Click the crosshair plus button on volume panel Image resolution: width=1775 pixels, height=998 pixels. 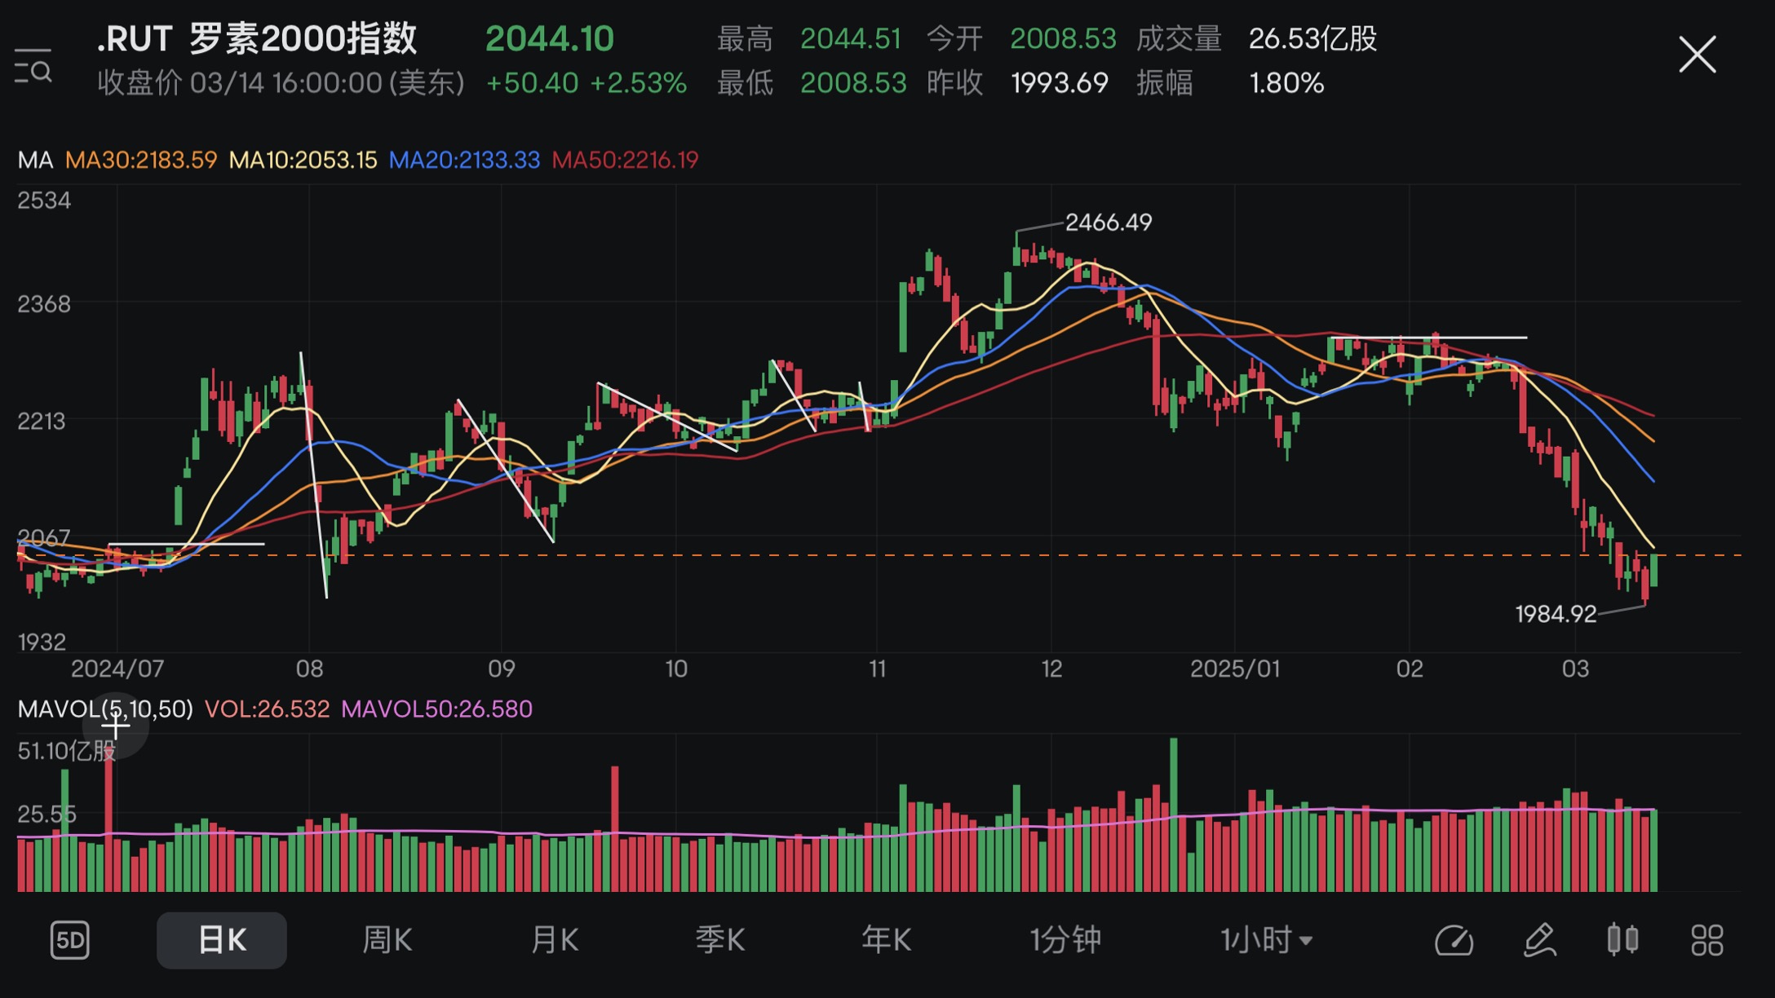(x=115, y=725)
